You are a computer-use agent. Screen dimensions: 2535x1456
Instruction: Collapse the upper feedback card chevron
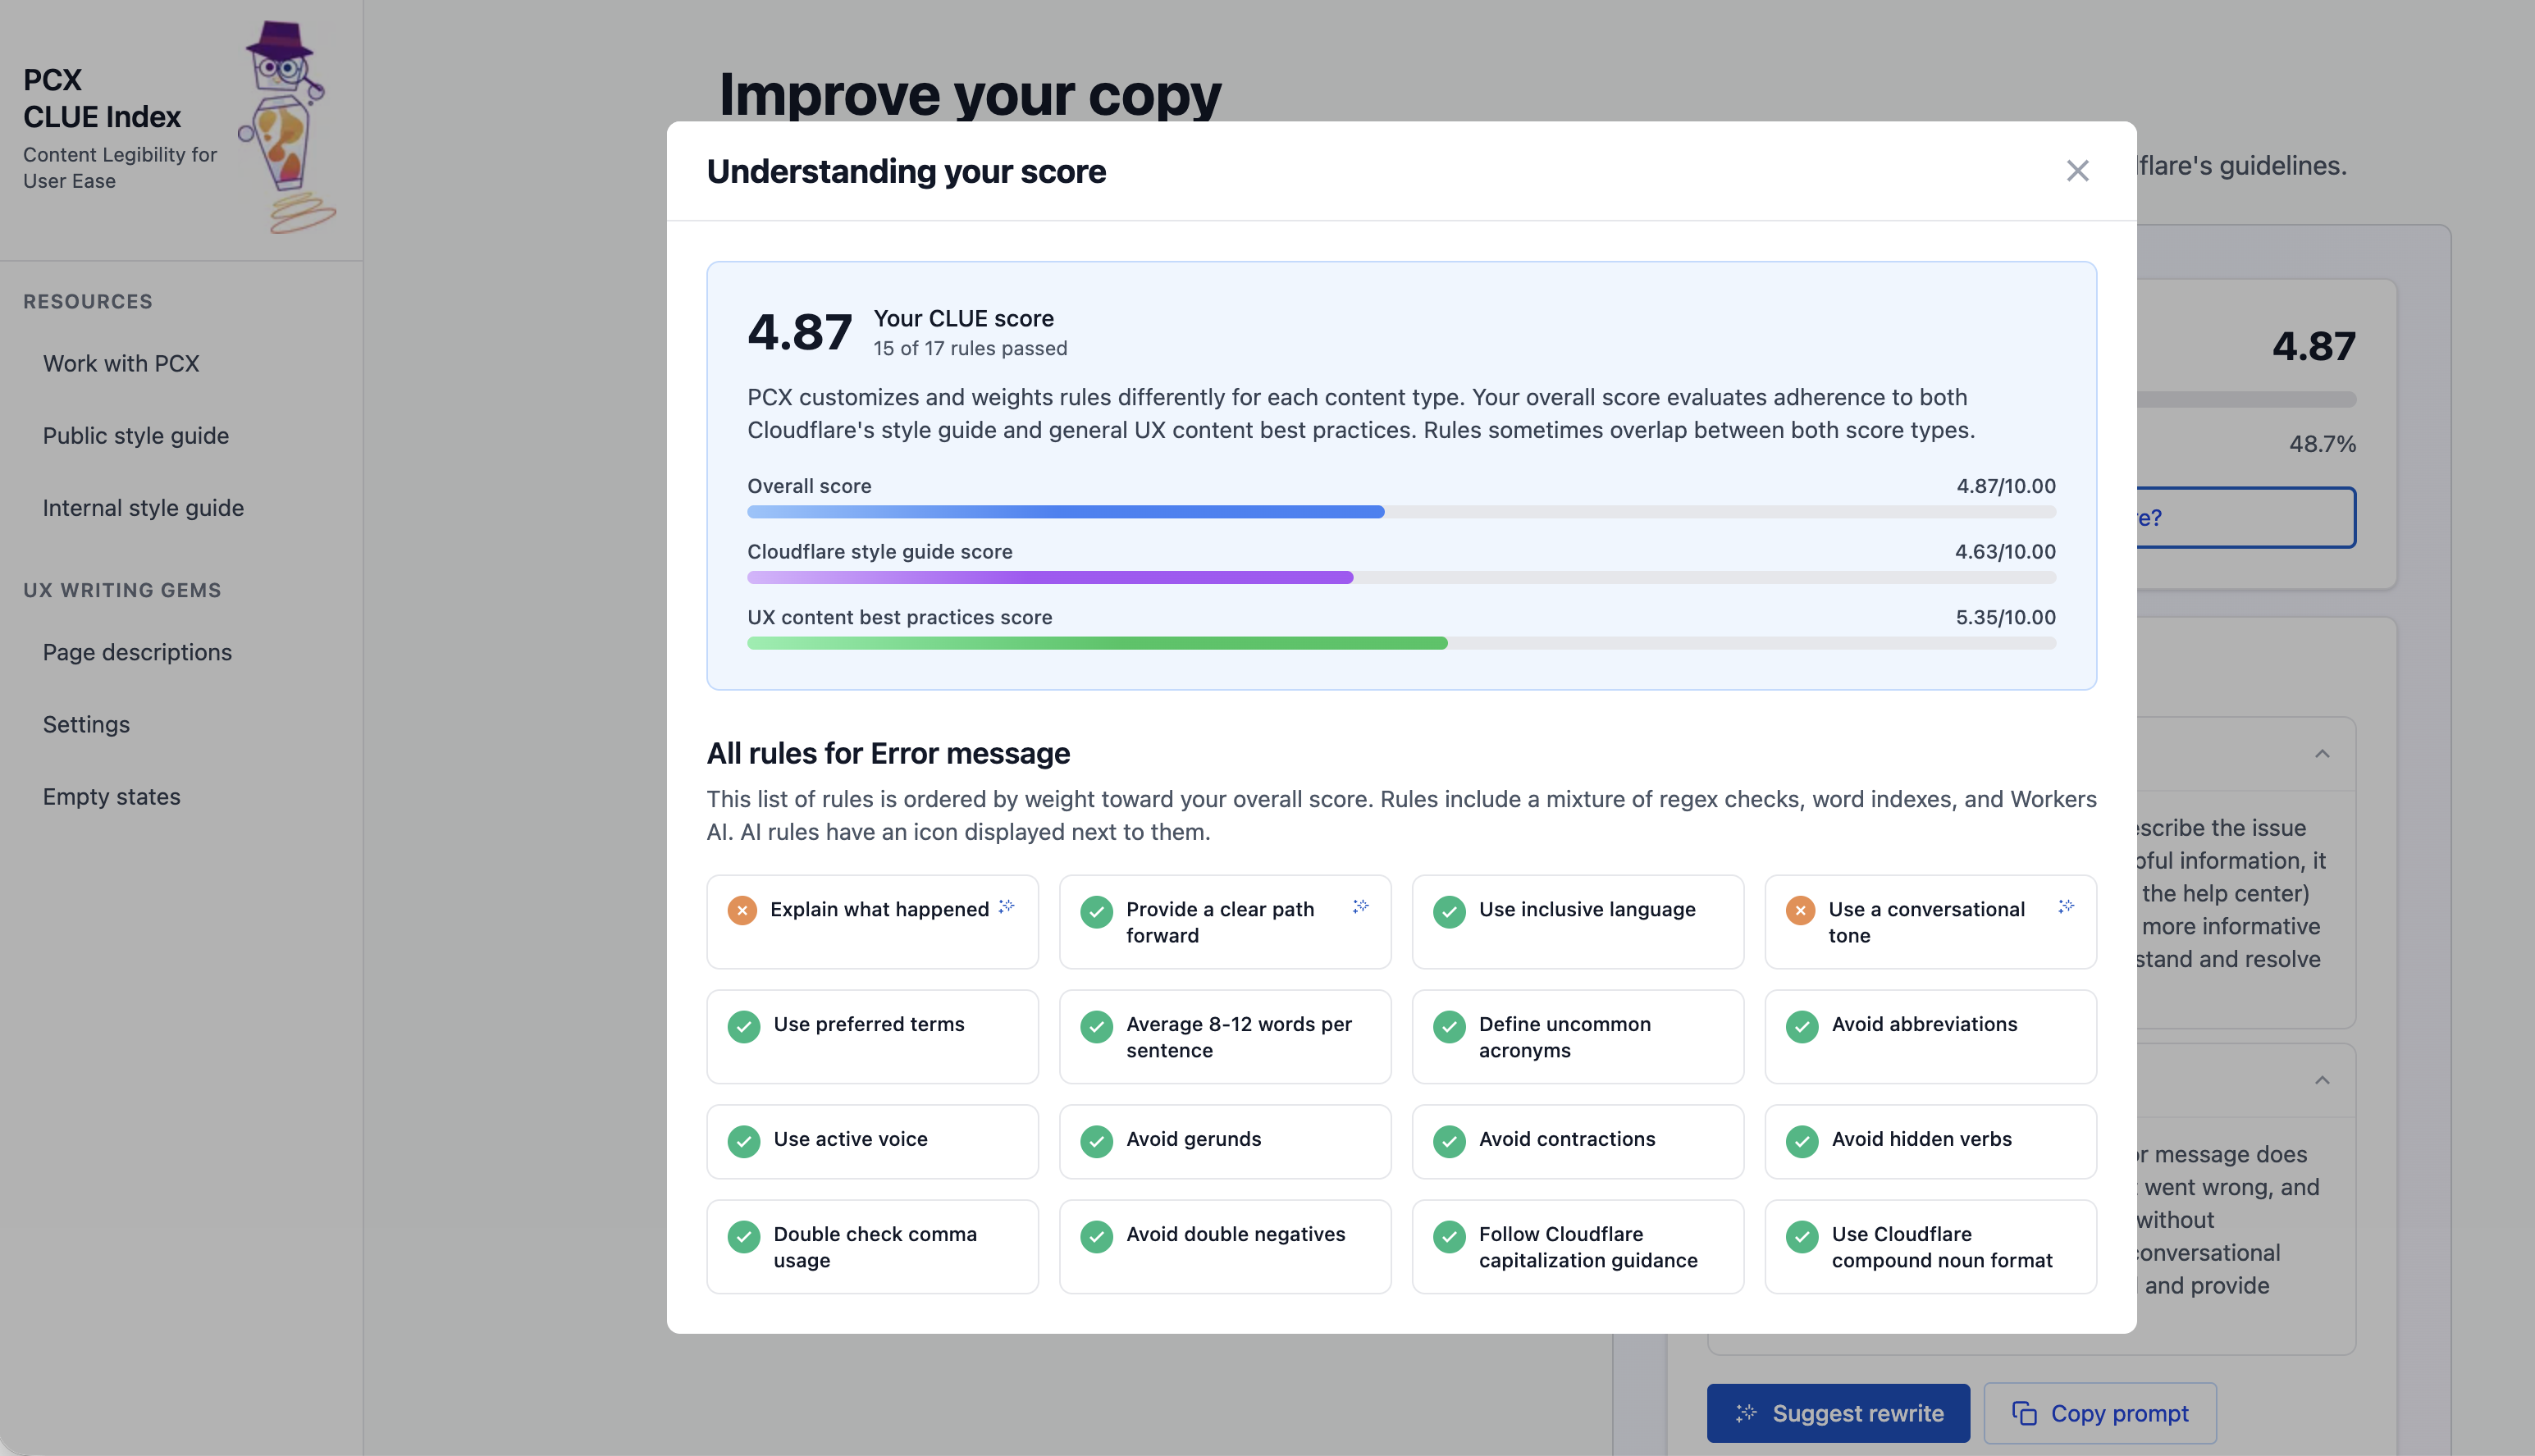2322,754
